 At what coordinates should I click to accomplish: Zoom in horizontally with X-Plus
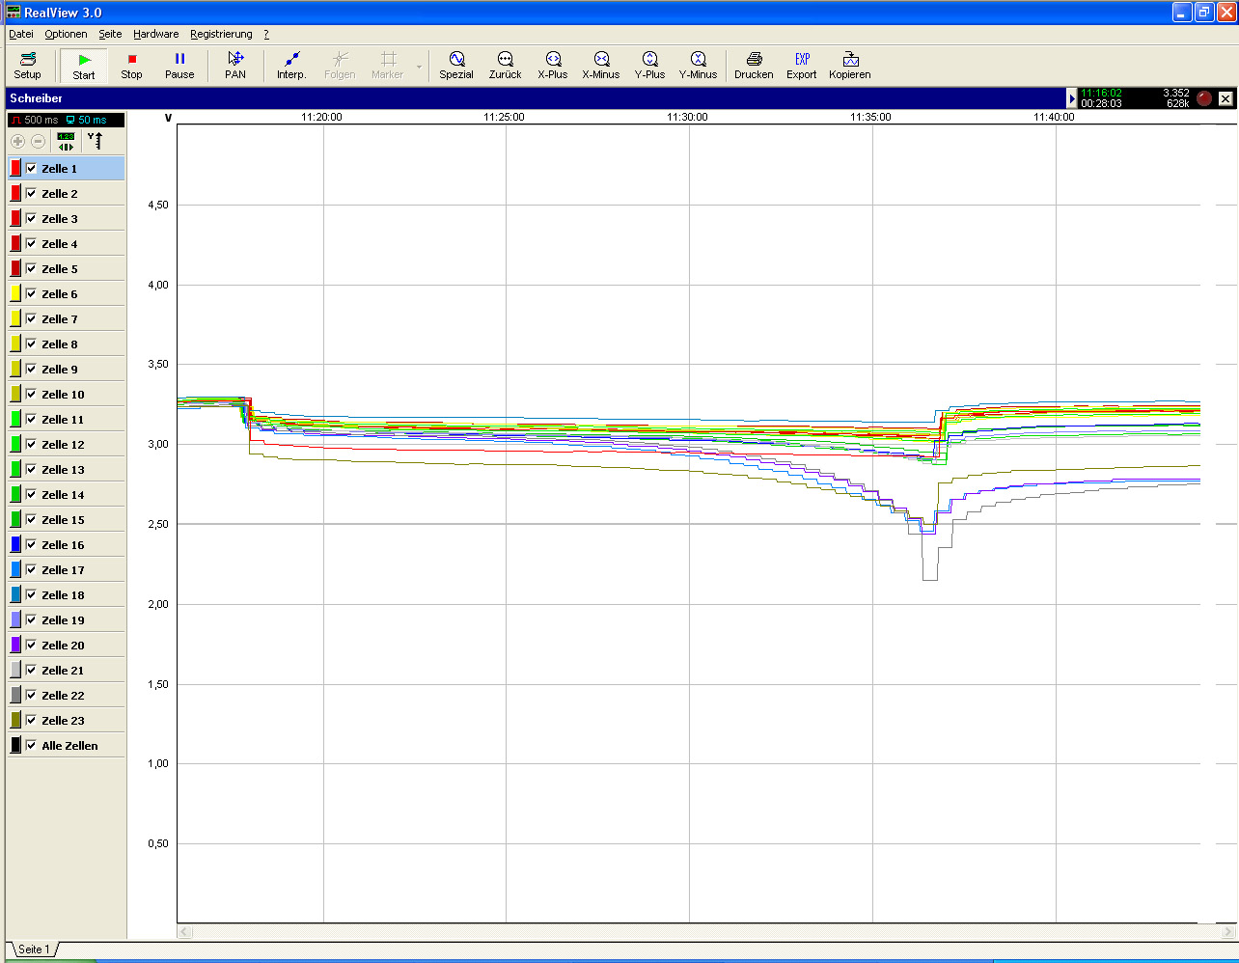tap(553, 65)
